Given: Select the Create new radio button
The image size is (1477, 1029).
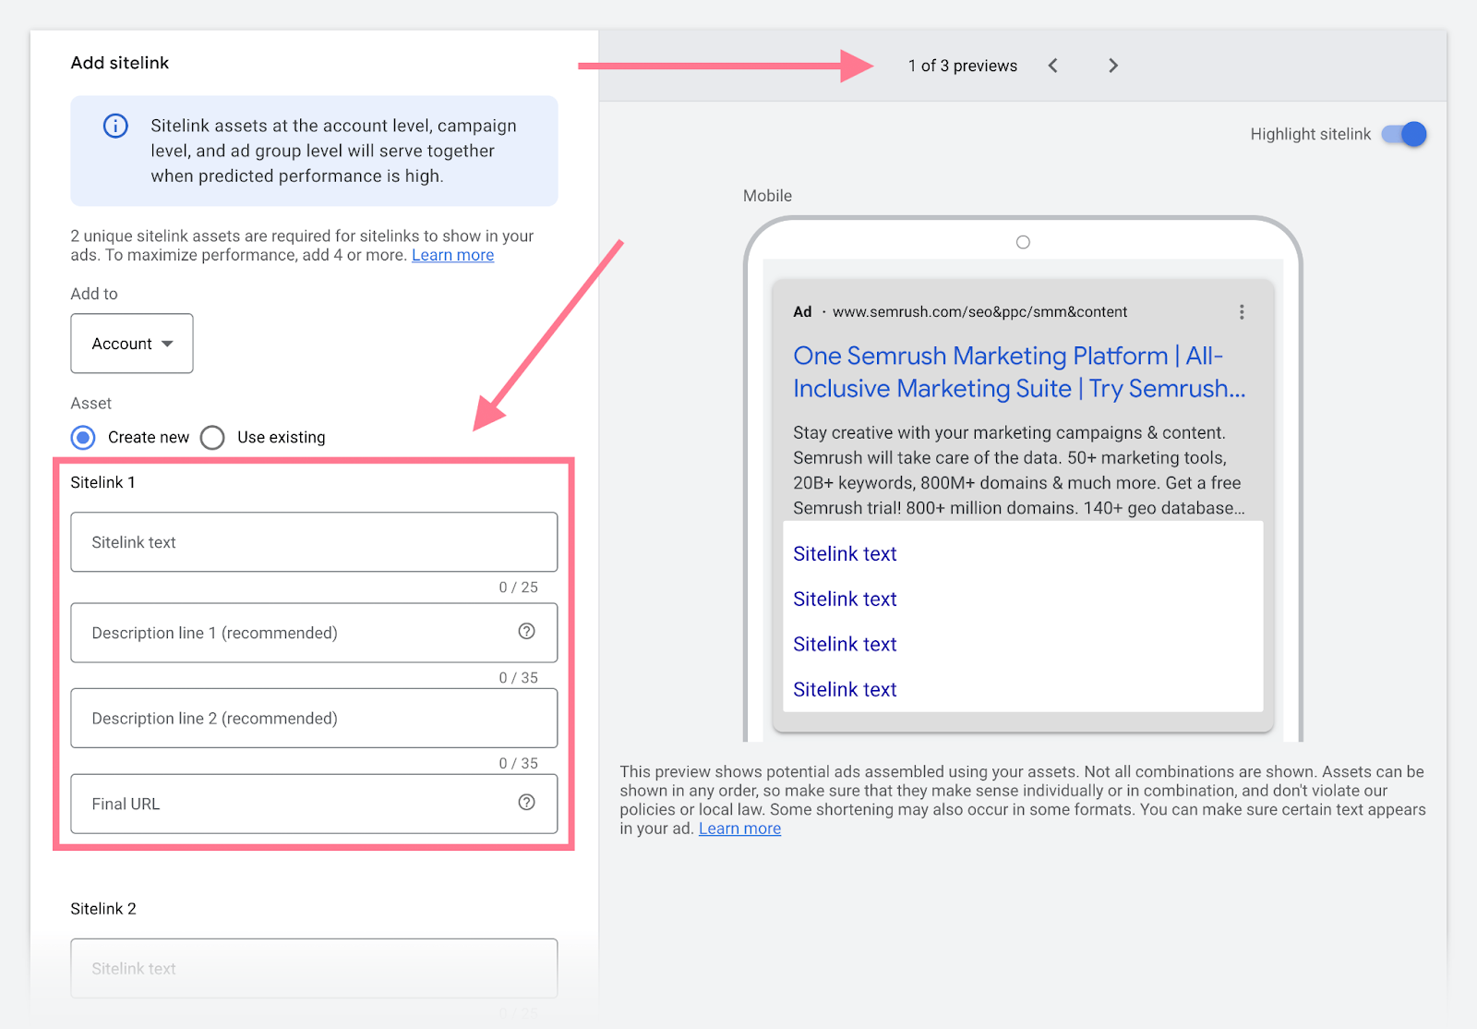Looking at the screenshot, I should click(82, 437).
